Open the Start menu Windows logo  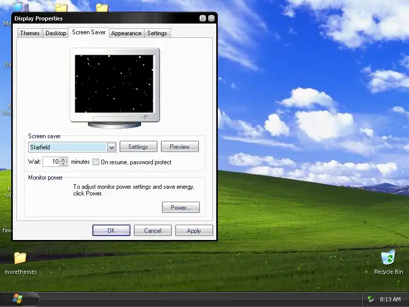tap(17, 299)
